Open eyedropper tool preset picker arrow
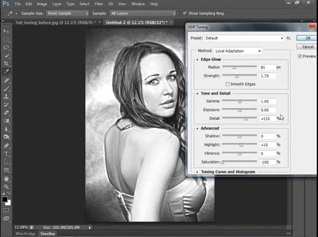This screenshot has height=237, width=318. point(17,14)
